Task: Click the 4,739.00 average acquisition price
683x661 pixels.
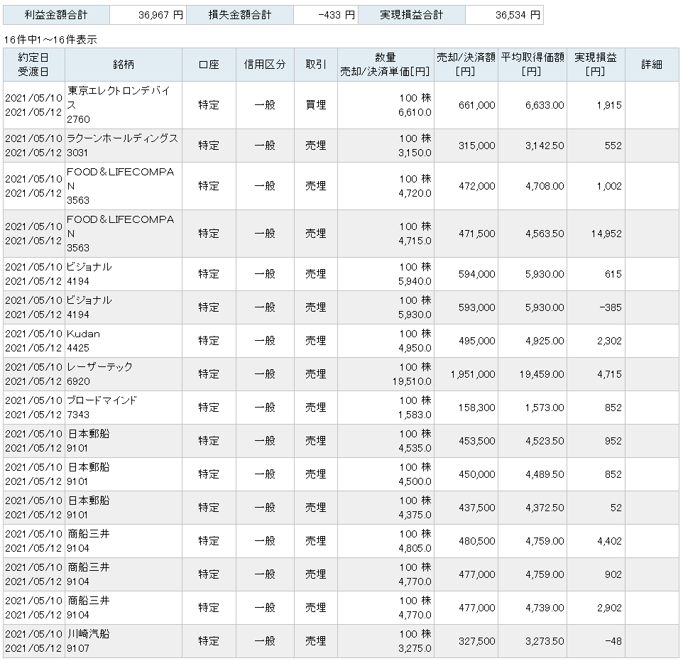Action: pos(545,608)
